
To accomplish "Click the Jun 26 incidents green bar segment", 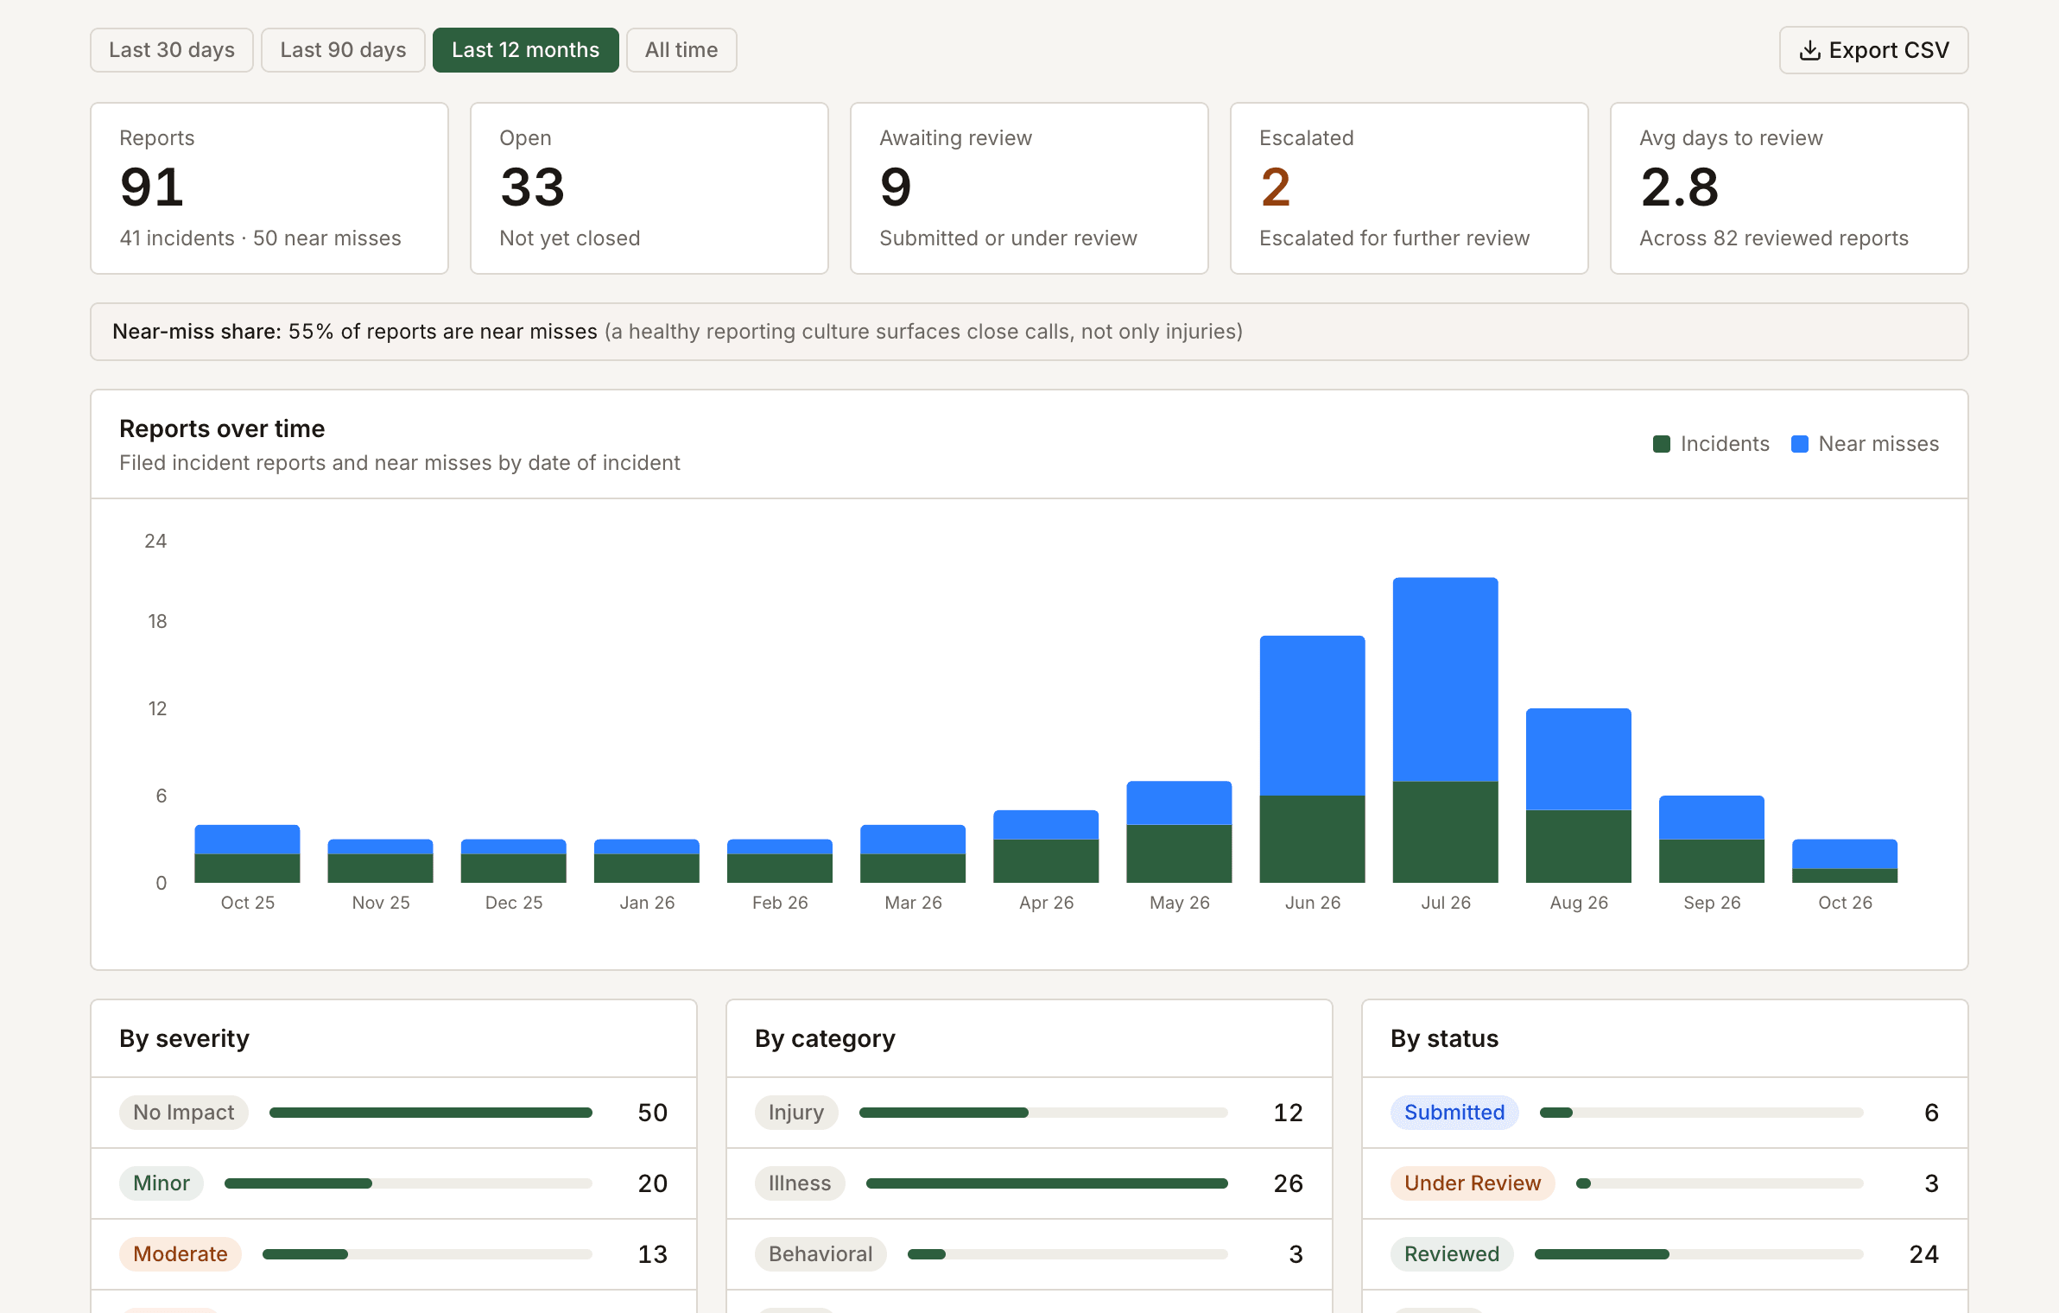I will click(1312, 839).
